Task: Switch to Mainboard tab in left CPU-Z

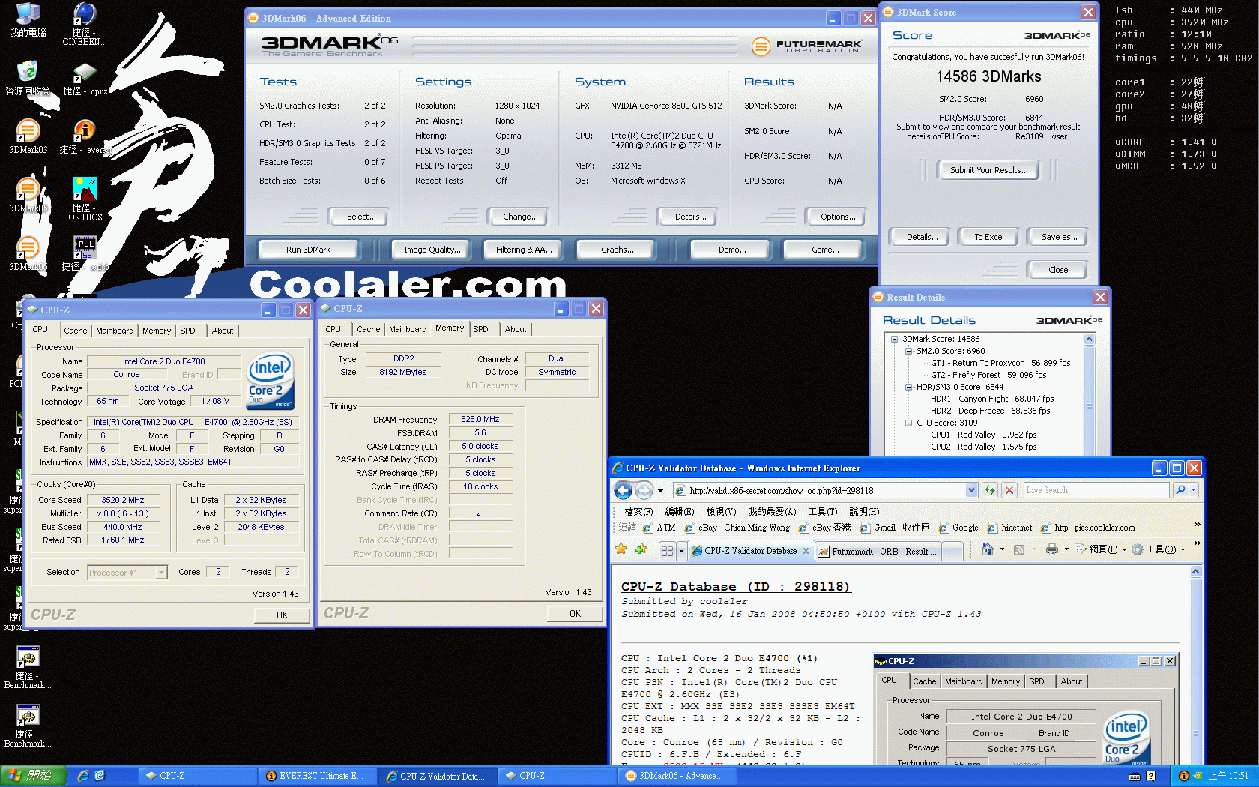Action: coord(115,331)
